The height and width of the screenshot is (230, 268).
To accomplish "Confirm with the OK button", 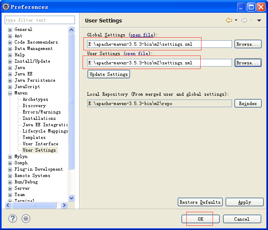I will [x=201, y=219].
